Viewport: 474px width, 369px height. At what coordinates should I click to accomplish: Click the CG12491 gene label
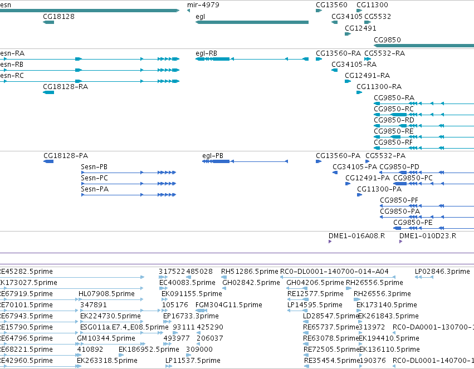(x=360, y=28)
